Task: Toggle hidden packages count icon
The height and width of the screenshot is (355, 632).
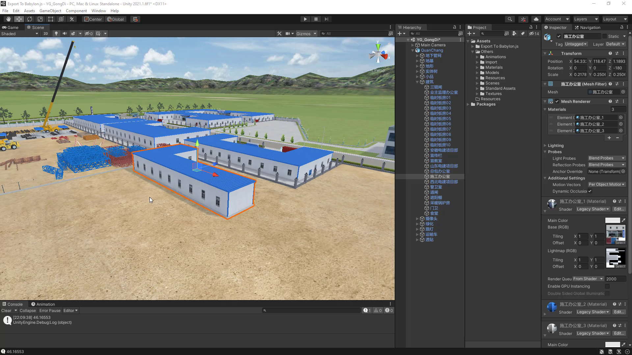Action: pyautogui.click(x=534, y=34)
